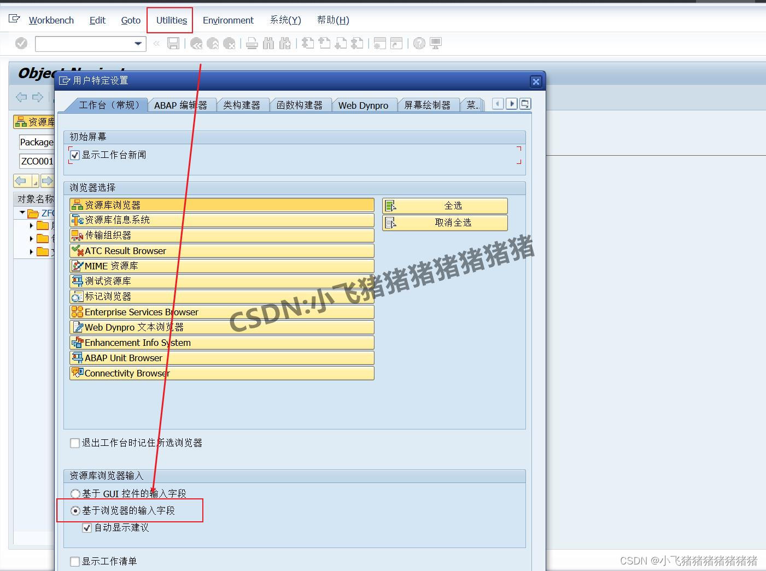Image resolution: width=766 pixels, height=571 pixels.
Task: Click the 资源库 browser button in Object Navigator
Action: click(34, 122)
